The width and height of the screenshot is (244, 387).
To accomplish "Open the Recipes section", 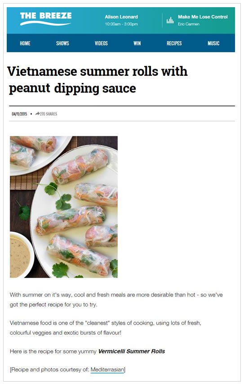I will (x=174, y=43).
